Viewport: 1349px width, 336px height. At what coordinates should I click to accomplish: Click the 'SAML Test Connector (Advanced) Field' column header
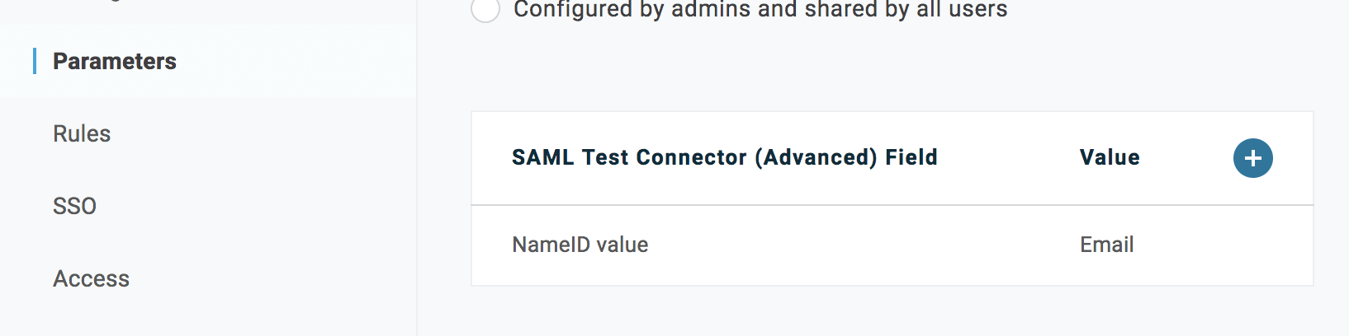724,158
